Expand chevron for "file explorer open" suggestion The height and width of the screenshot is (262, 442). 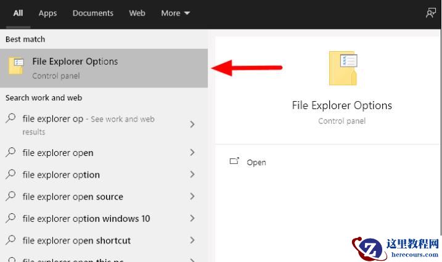[x=192, y=152]
